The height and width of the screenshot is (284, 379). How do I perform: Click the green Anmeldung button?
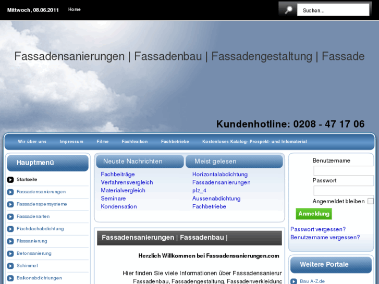click(314, 214)
